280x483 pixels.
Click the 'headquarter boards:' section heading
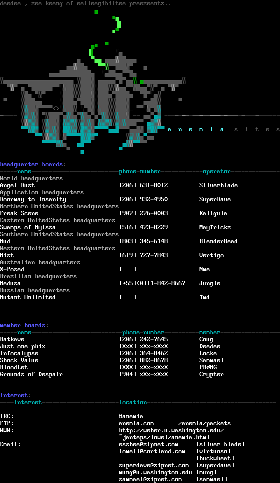33,164
